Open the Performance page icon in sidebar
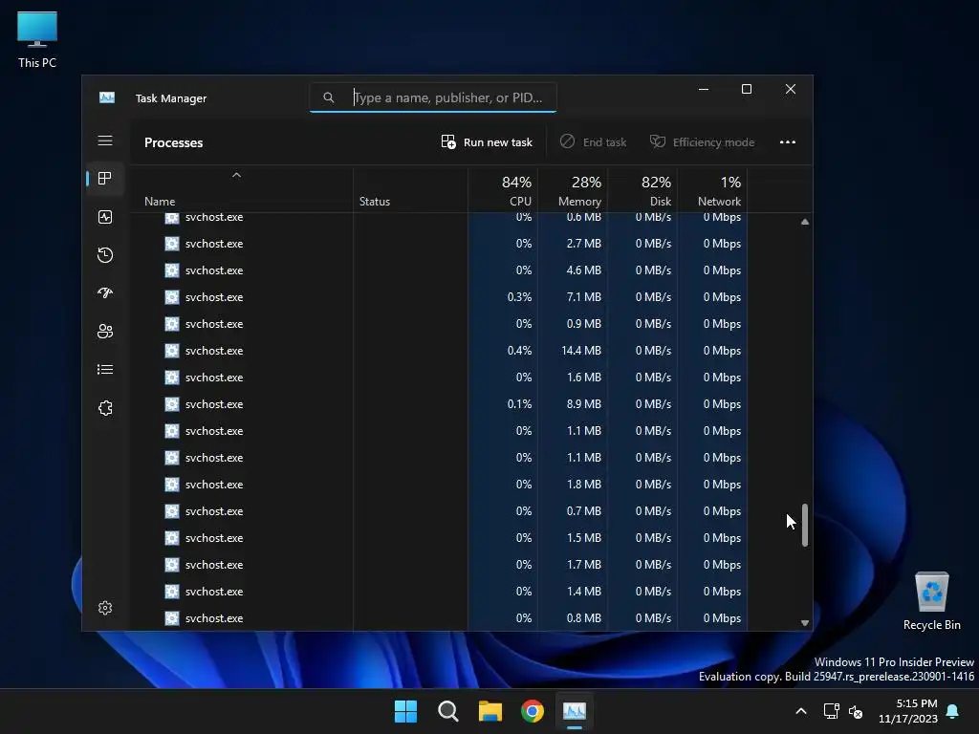The image size is (979, 734). point(105,217)
